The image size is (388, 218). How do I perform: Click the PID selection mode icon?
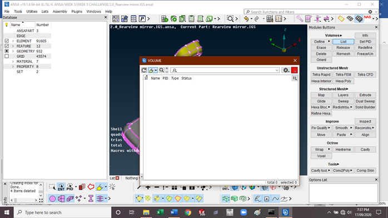pyautogui.click(x=70, y=187)
